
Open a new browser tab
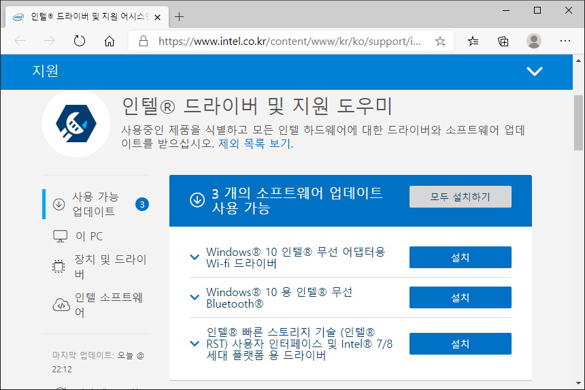pyautogui.click(x=179, y=17)
